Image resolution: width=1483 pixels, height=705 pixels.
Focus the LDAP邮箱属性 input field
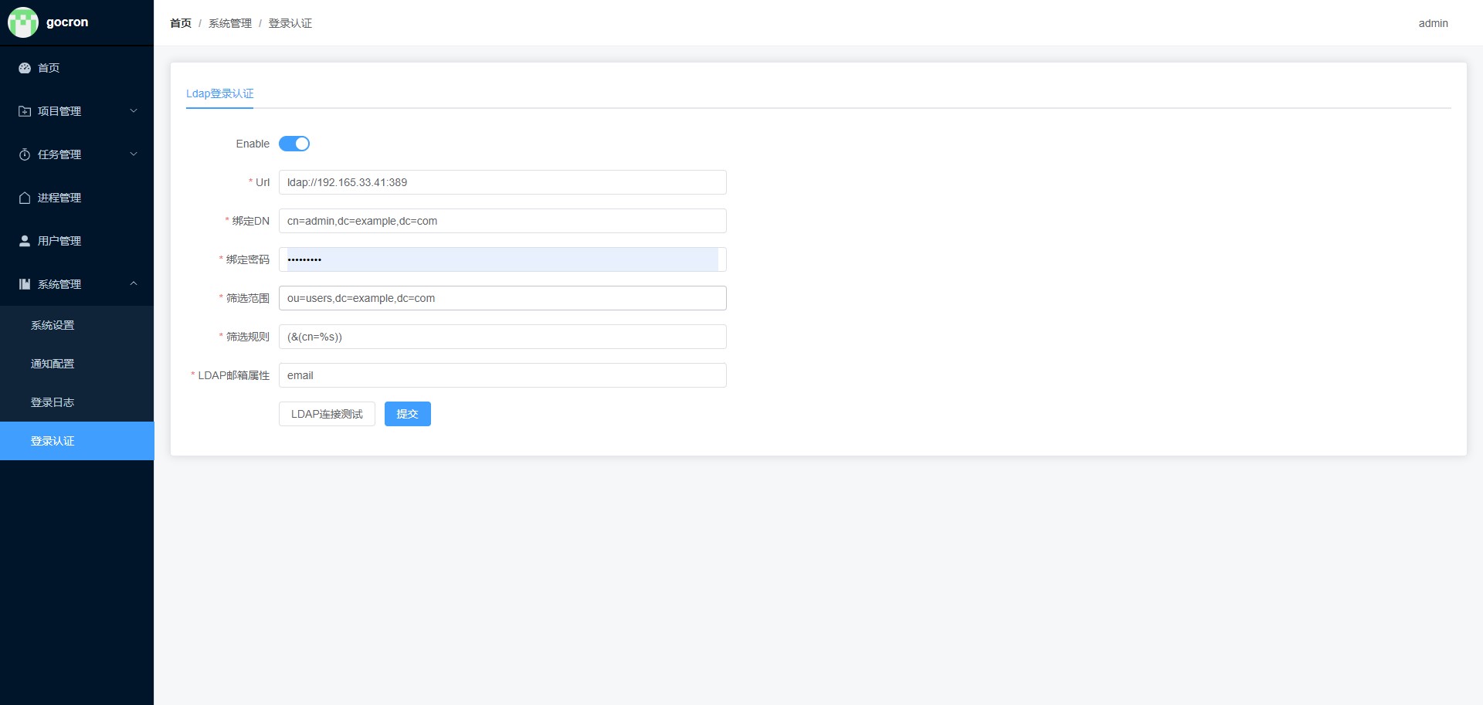pyautogui.click(x=503, y=375)
